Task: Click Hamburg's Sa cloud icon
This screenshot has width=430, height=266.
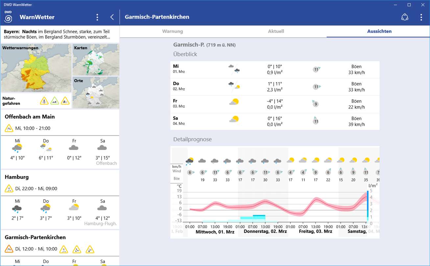Action: click(103, 208)
